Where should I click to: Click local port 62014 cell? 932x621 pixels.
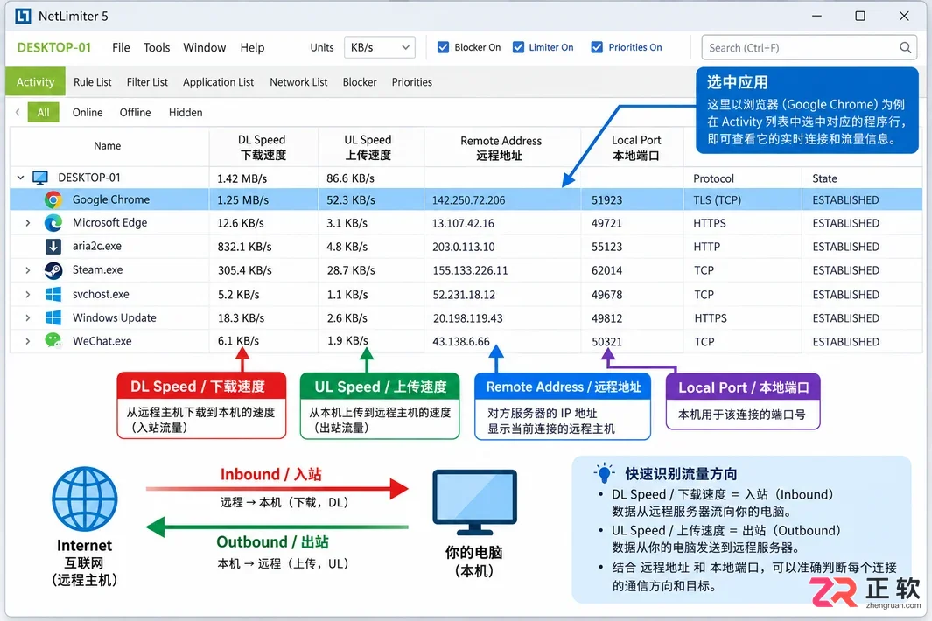[x=606, y=270]
